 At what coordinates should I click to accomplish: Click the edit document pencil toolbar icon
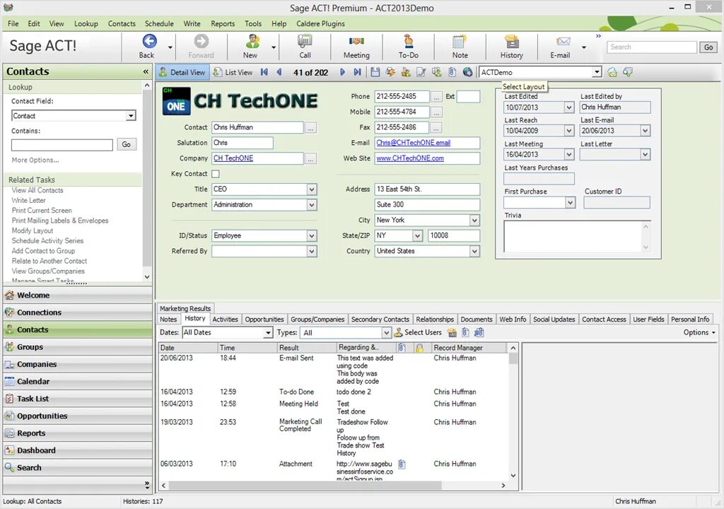coord(421,72)
